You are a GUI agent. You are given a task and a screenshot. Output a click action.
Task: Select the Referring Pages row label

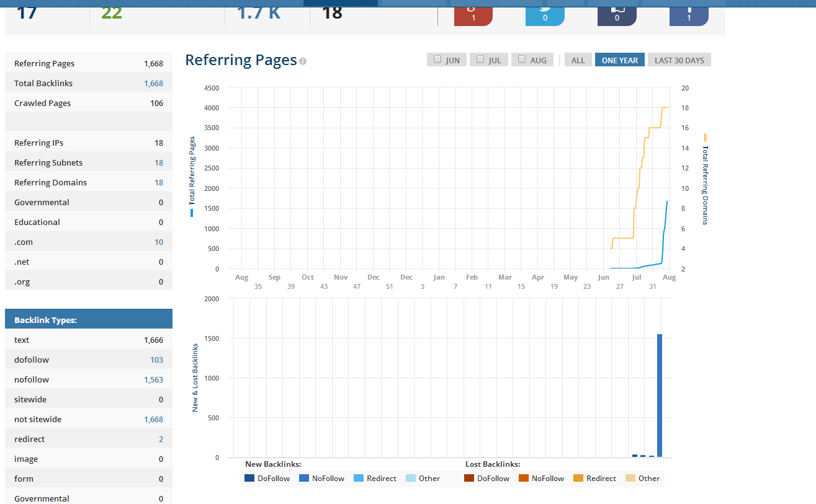point(44,63)
